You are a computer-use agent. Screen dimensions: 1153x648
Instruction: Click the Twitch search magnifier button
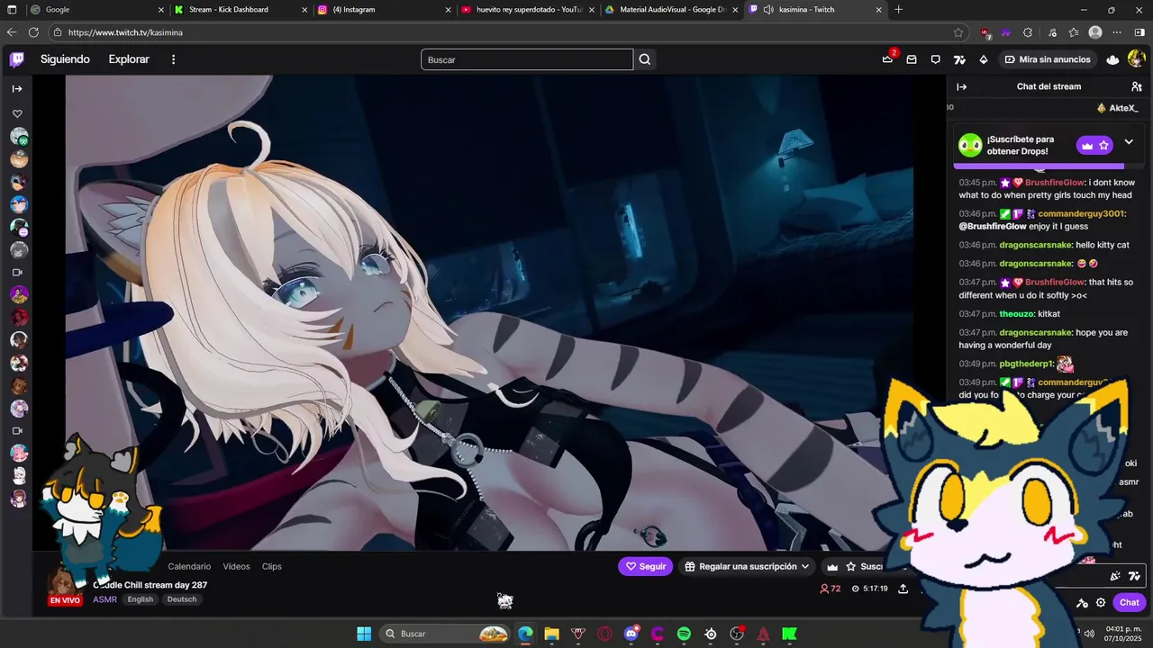click(645, 59)
